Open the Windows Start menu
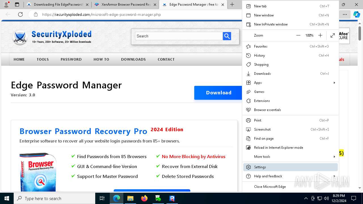Viewport: 363px width, 204px height. tap(7, 198)
